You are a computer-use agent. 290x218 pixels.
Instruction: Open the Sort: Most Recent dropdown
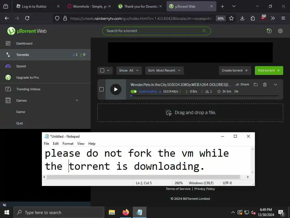[x=165, y=70]
